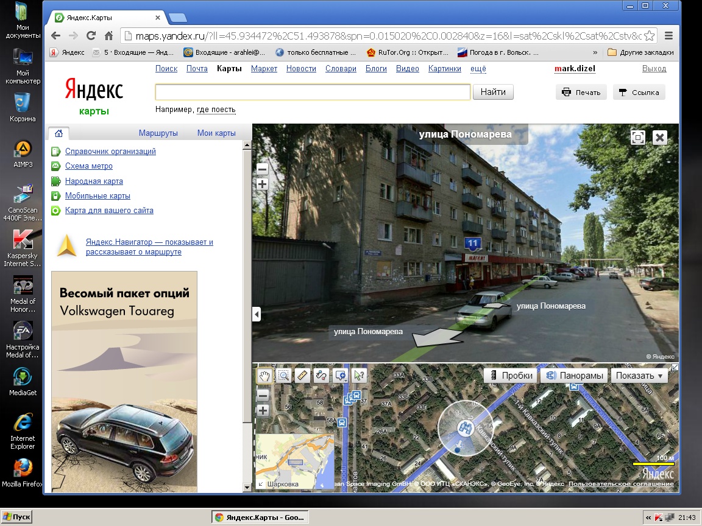This screenshot has height=526, width=702.
Task: Expand the ещё services menu
Action: tap(478, 68)
